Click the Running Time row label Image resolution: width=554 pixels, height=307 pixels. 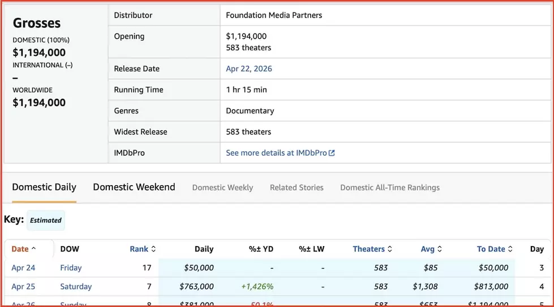point(139,90)
